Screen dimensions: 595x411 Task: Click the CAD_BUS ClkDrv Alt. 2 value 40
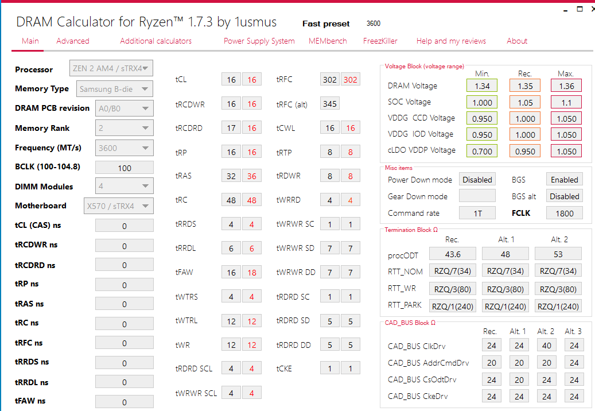pyautogui.click(x=546, y=346)
